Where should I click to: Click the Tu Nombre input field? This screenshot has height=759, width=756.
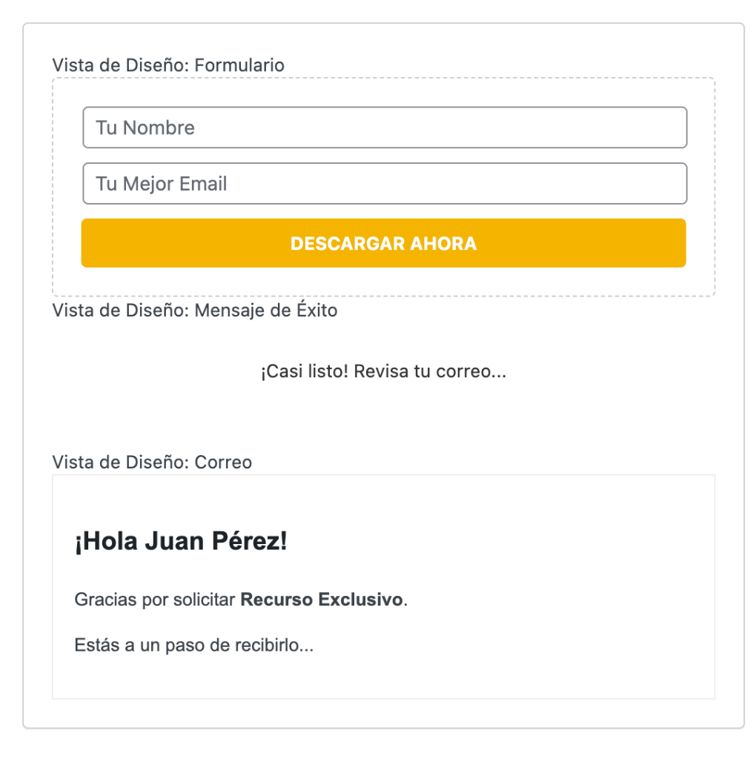pos(384,127)
